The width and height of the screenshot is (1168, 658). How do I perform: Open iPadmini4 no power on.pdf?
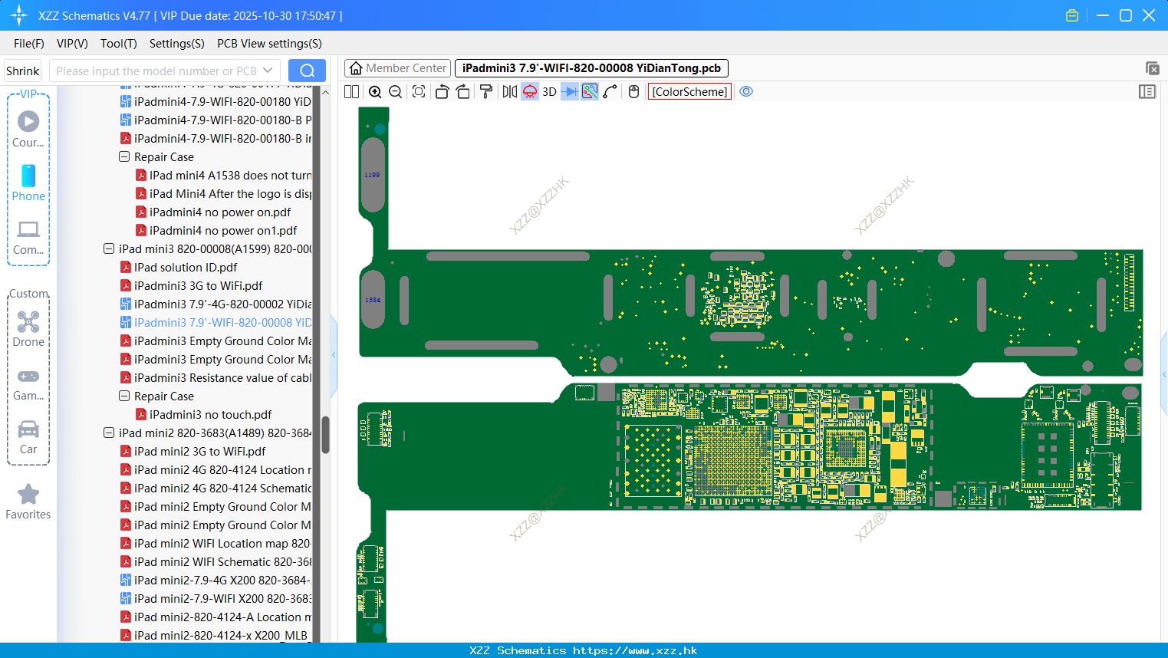coord(213,212)
